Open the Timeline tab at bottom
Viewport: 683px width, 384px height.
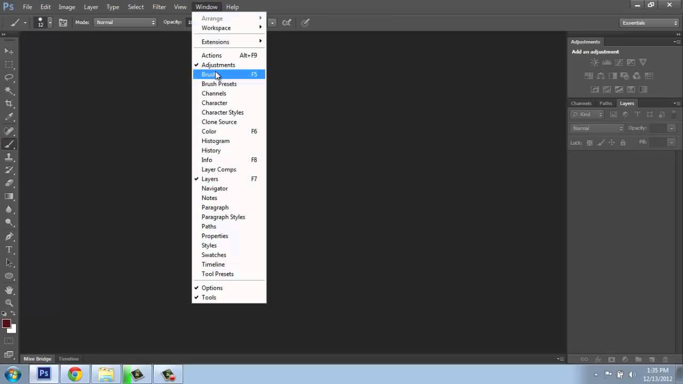(68, 359)
